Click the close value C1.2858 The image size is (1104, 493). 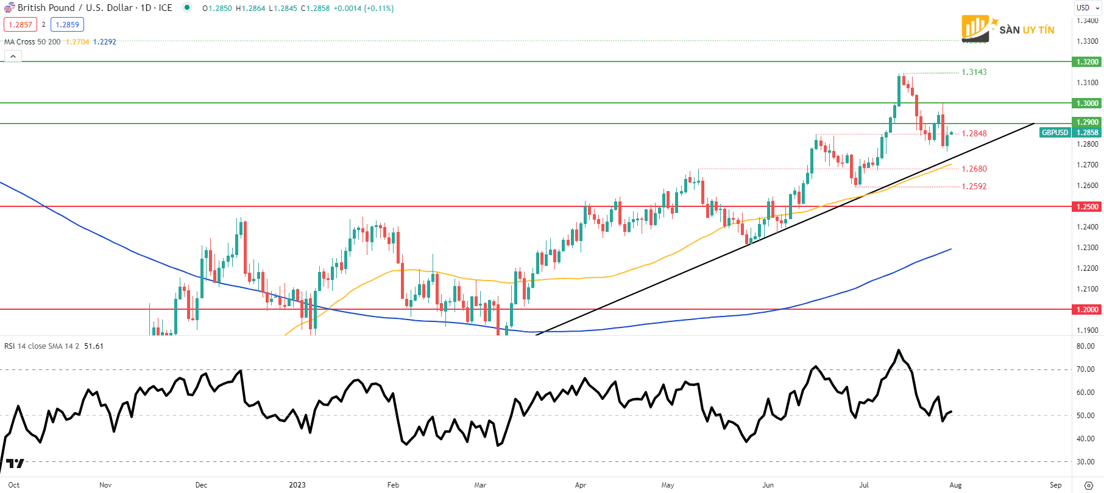click(315, 9)
